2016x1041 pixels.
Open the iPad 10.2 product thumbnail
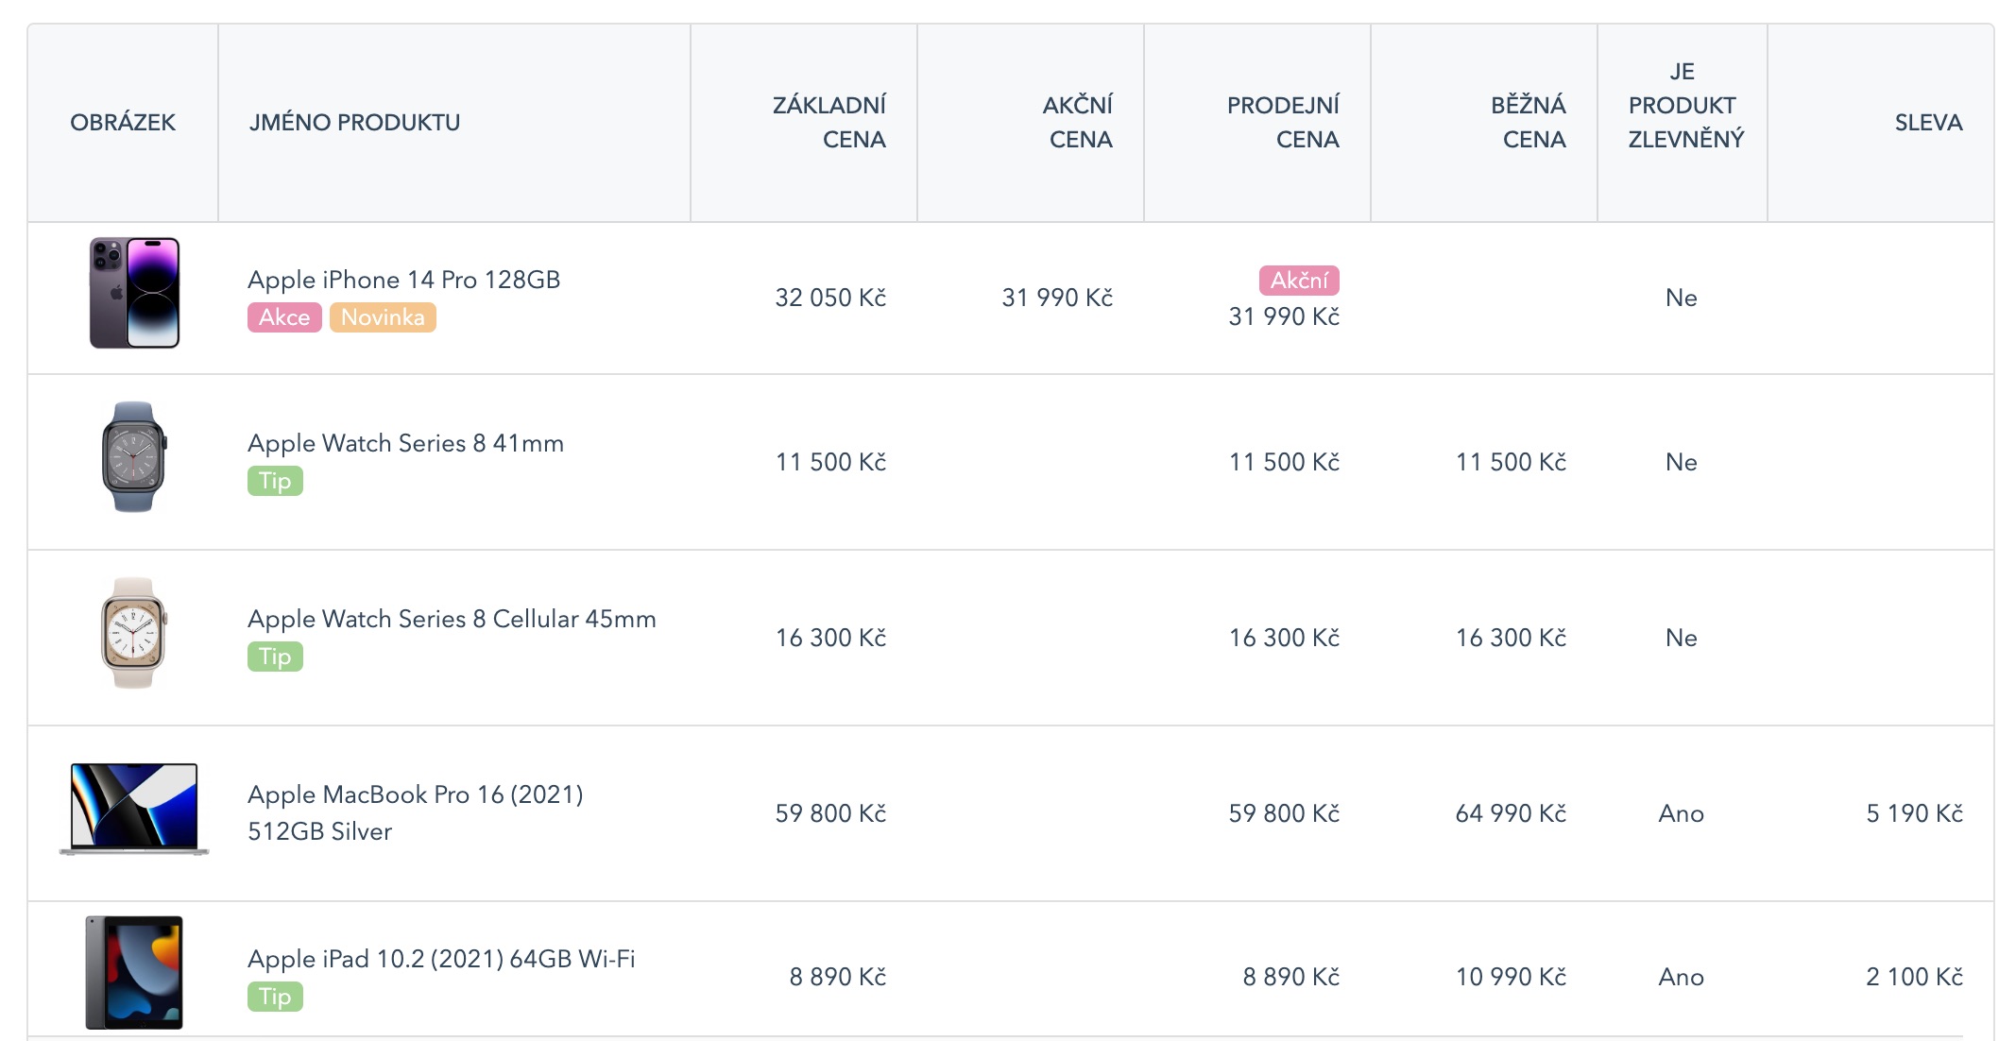point(134,973)
